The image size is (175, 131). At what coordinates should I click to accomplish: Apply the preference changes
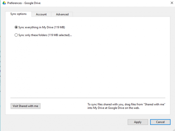[138, 122]
